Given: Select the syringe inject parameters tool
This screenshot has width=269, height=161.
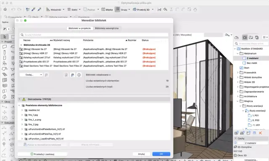Looking at the screenshot, I should 40,9.
